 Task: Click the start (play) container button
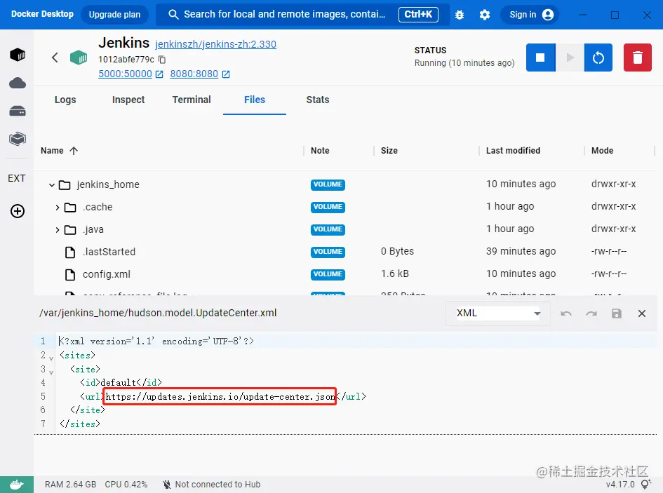pos(570,58)
